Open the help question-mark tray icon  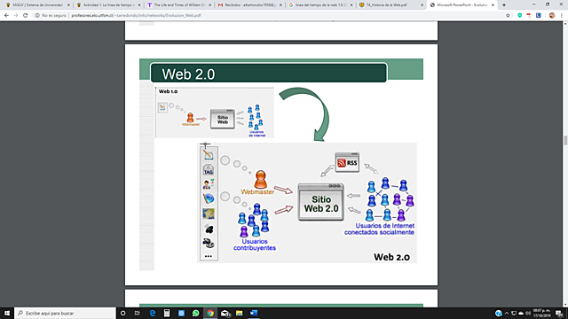(499, 313)
